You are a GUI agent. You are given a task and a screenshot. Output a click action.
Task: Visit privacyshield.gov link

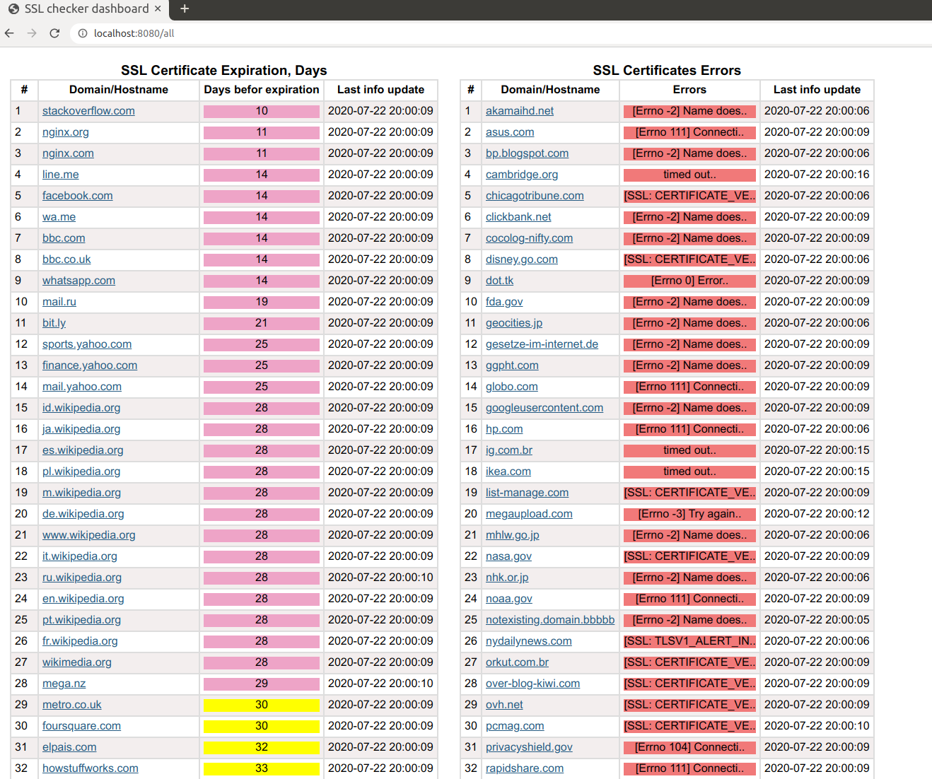point(529,747)
